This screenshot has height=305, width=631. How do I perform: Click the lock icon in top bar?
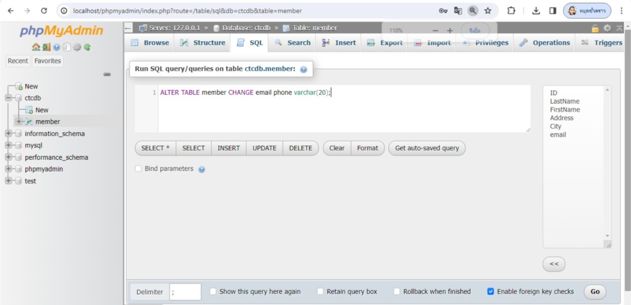[595, 28]
